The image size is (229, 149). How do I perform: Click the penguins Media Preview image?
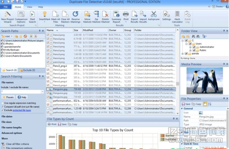[x=205, y=81]
